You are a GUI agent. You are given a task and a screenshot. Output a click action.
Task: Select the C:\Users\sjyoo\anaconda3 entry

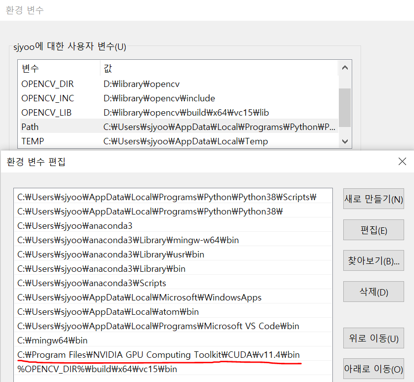(x=173, y=226)
